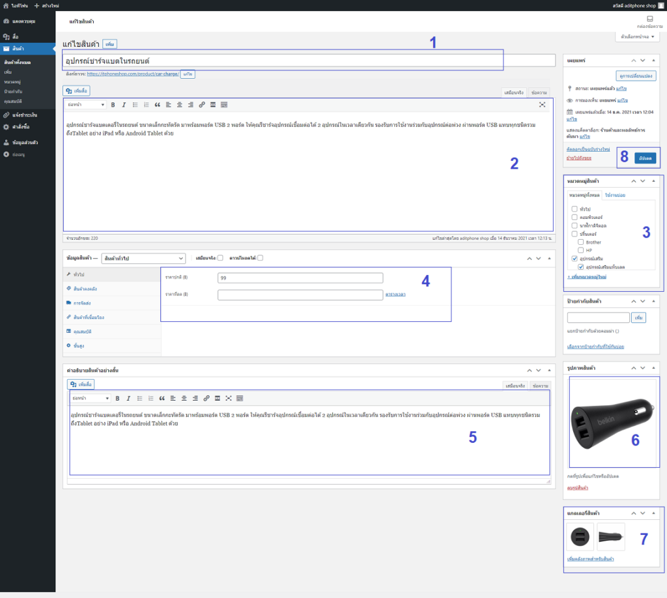Insert a link in the main description editor
667x598 pixels.
click(202, 105)
